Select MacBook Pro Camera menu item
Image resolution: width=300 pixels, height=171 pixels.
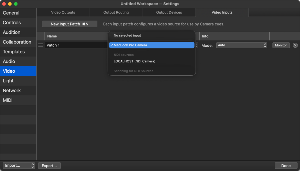pos(152,45)
